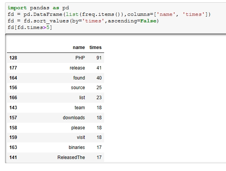Screen dimensions: 226x171
Task: Click row index 164
Action: pos(13,78)
